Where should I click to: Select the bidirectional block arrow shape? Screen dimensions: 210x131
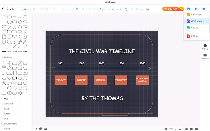click(20, 41)
